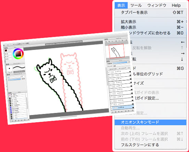Click the brush tip dot preview
The height and width of the screenshot is (152, 189).
click(x=9, y=68)
